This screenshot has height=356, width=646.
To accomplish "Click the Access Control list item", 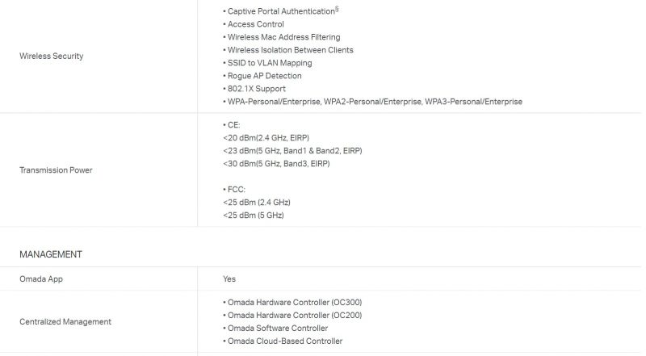I will point(256,24).
